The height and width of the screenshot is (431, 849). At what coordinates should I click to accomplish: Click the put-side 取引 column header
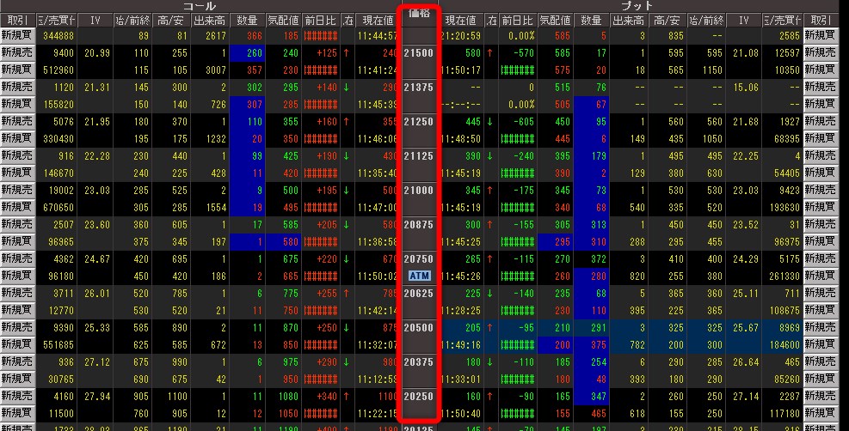[x=821, y=21]
